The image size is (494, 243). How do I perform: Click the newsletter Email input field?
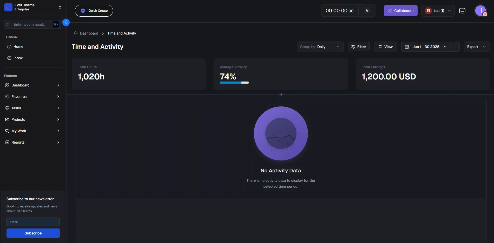click(x=33, y=222)
